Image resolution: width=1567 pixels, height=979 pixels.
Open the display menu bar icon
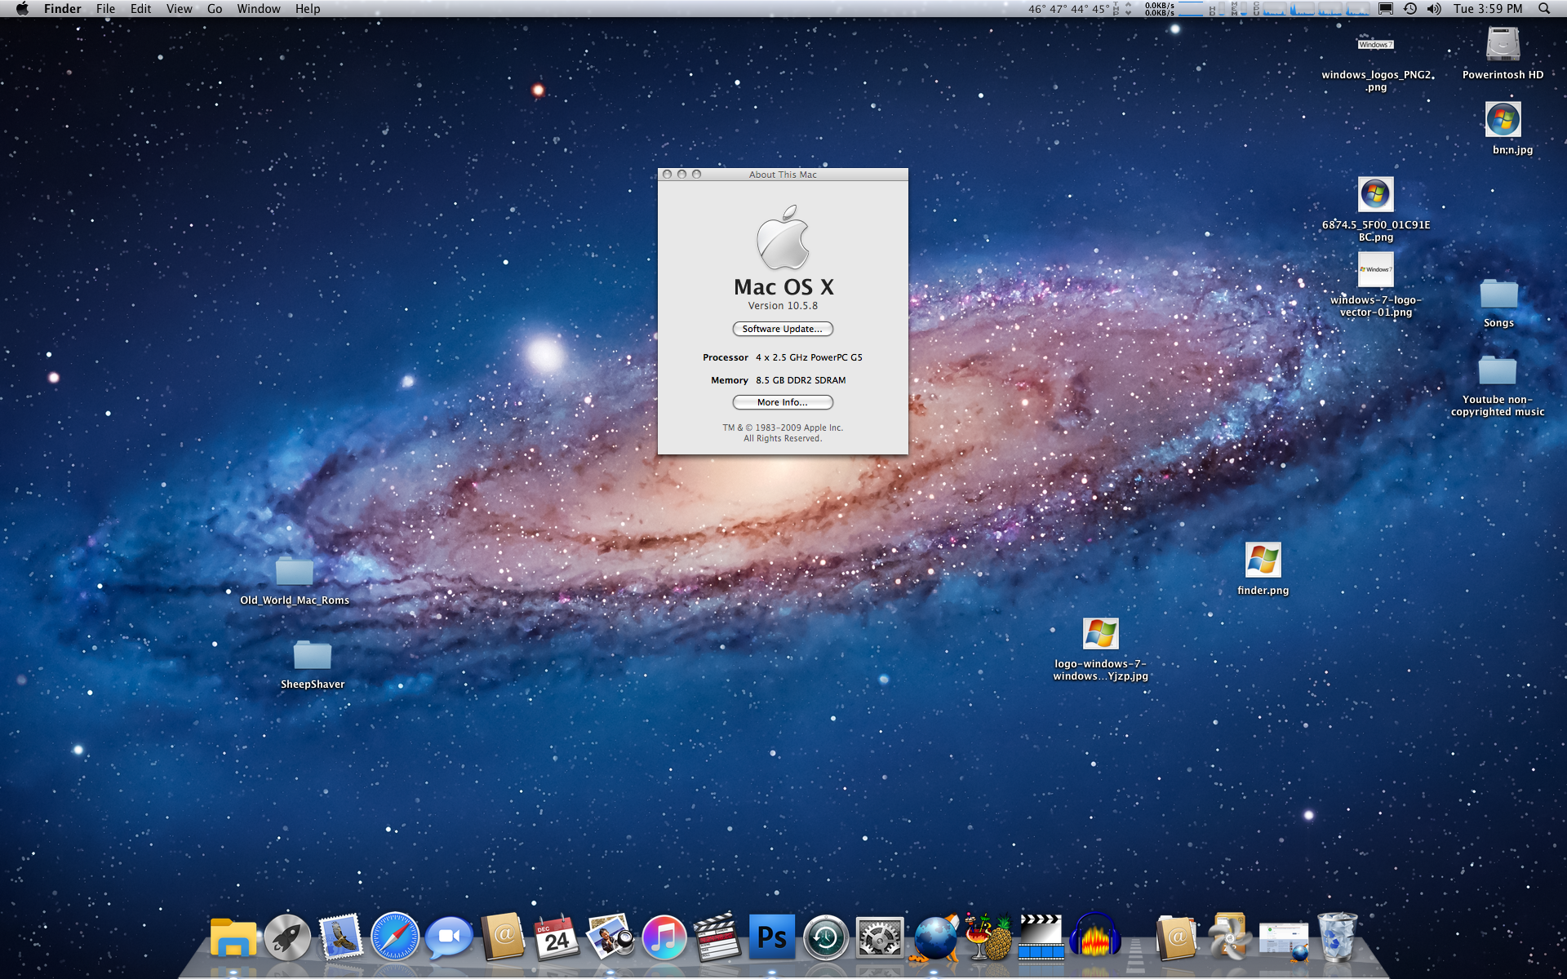click(1385, 9)
